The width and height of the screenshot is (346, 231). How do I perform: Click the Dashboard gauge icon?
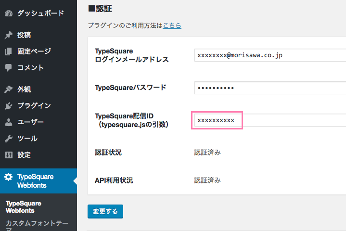tap(9, 13)
